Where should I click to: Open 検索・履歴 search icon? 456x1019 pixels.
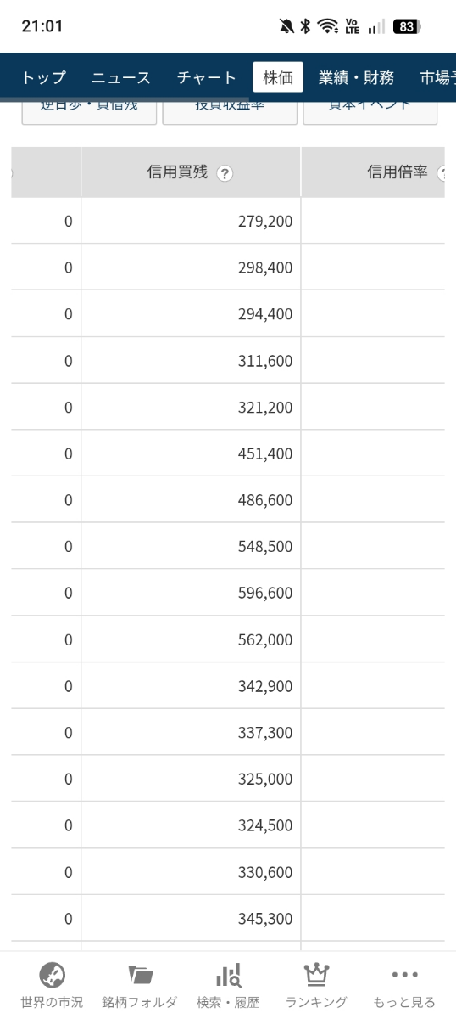pyautogui.click(x=228, y=974)
